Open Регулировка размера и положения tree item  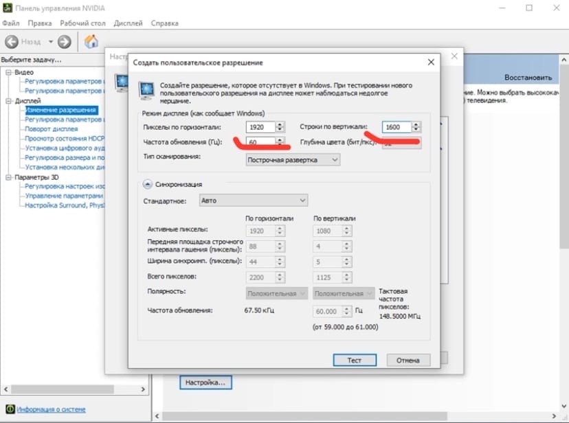(64, 157)
